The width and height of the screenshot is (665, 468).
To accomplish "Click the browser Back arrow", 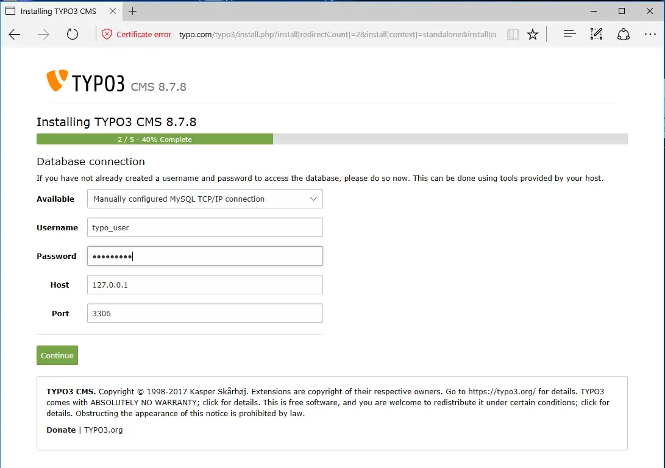I will coord(15,34).
